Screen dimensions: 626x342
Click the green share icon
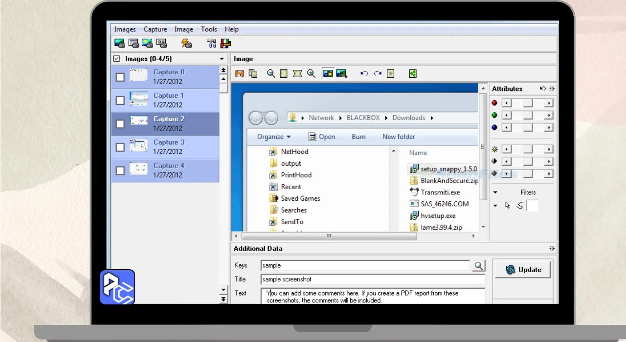[413, 74]
